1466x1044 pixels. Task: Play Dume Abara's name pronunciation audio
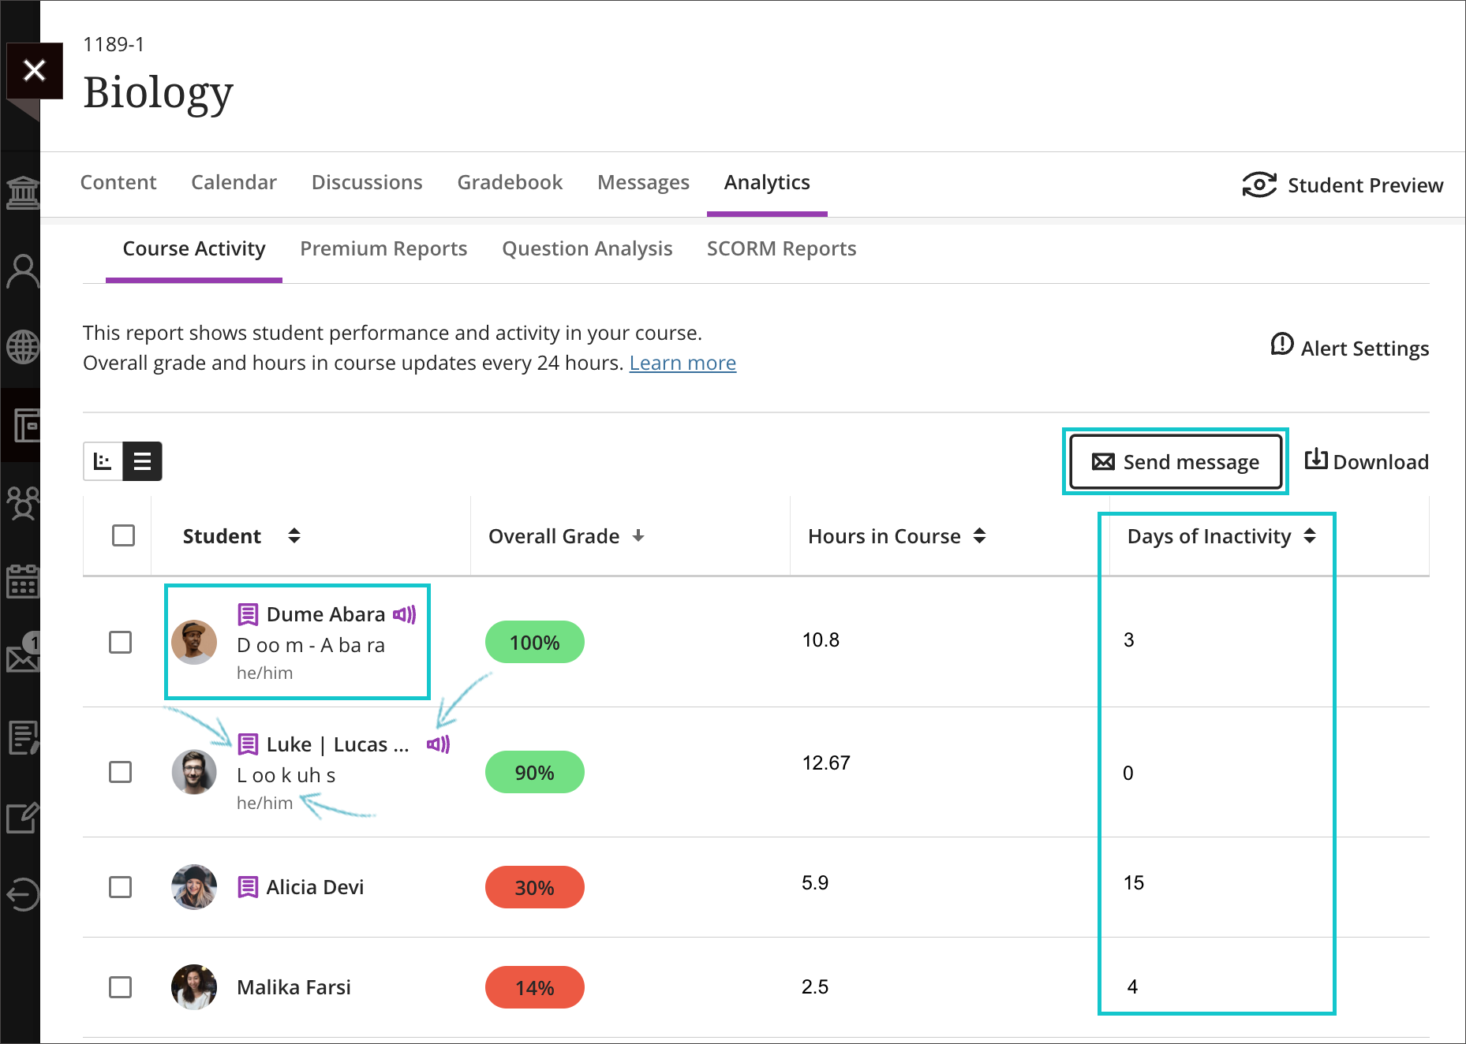405,614
